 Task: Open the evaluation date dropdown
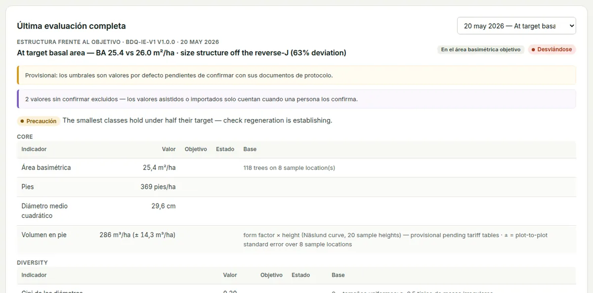516,26
